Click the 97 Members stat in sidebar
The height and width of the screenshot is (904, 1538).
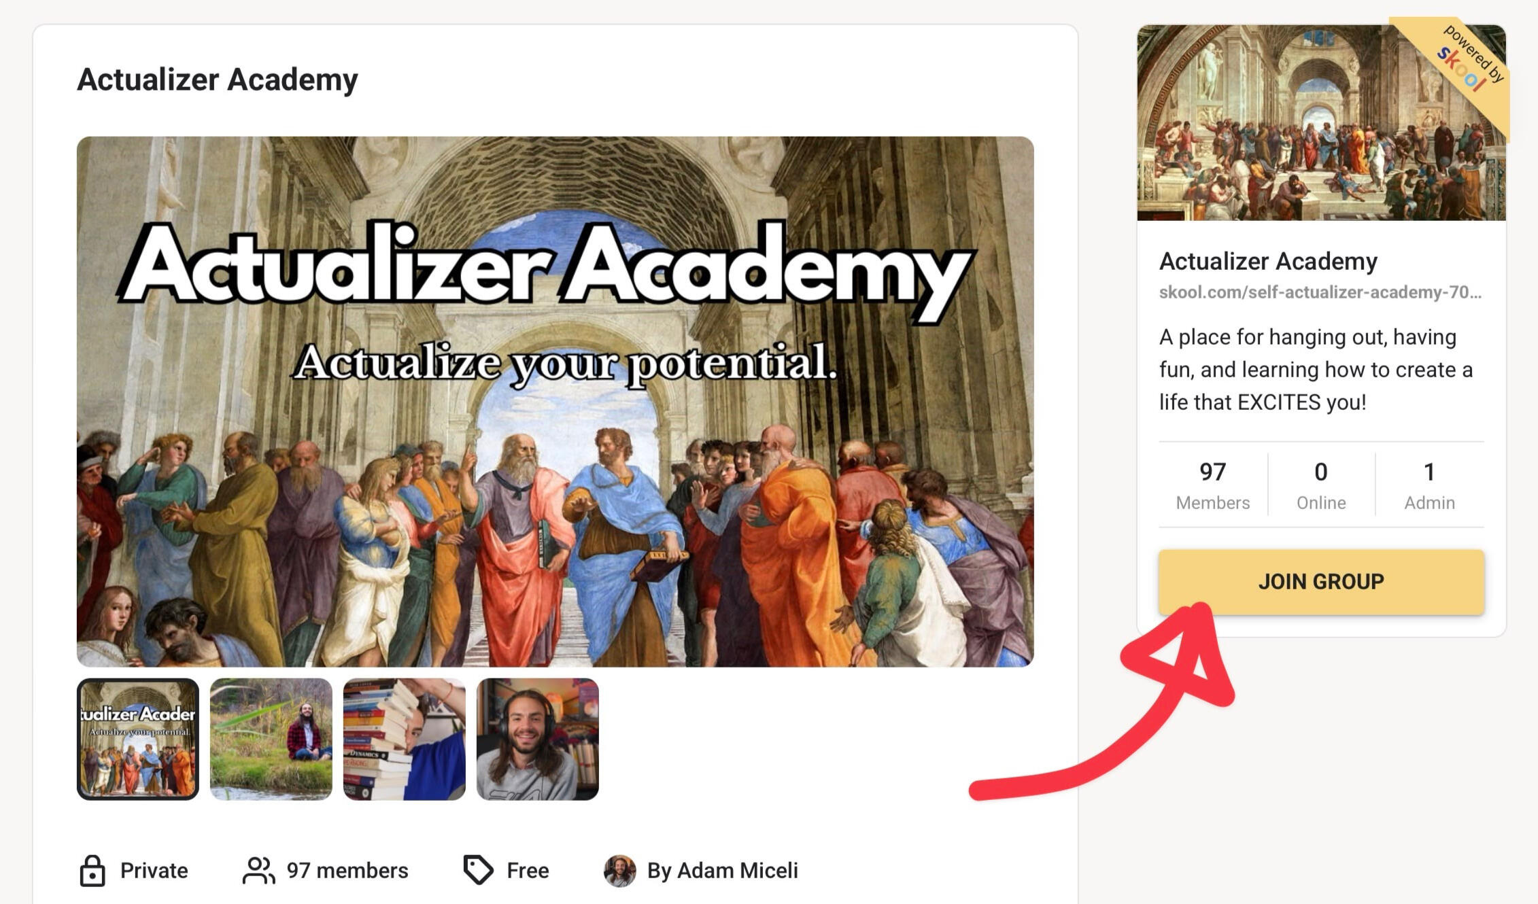click(x=1213, y=485)
